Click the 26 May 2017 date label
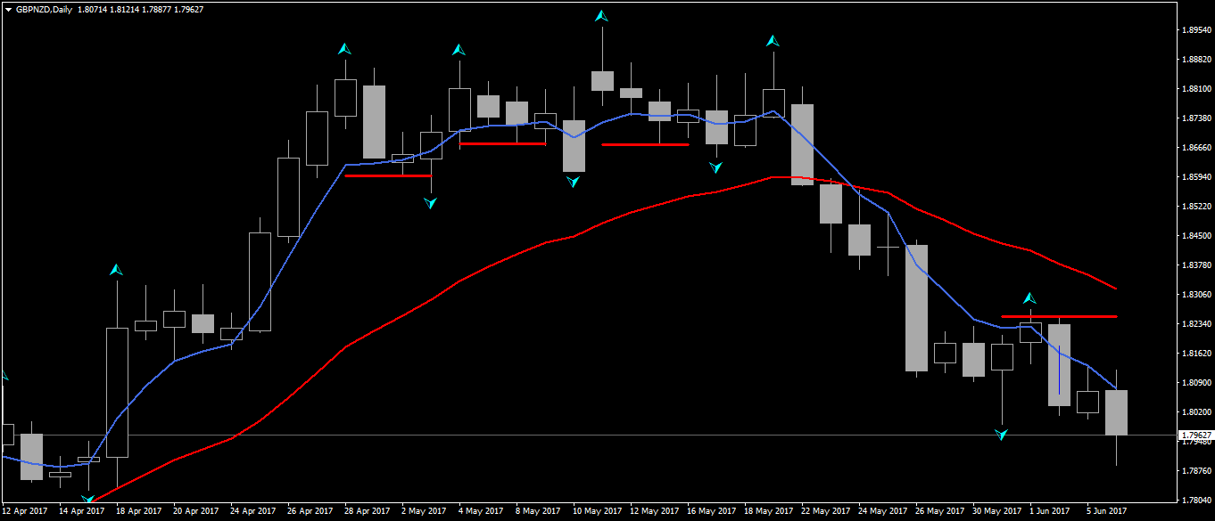 coord(938,511)
